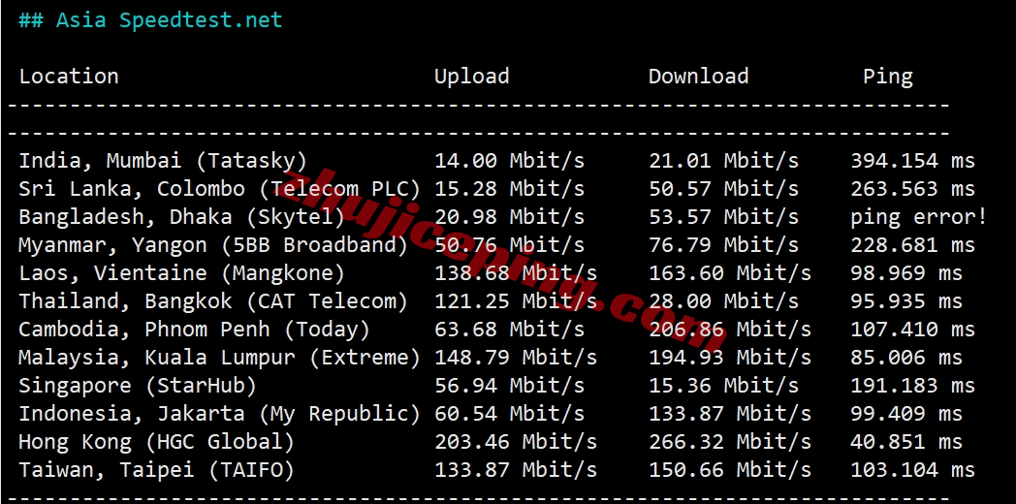Click Myanmar, Yangon (5BB Broadband) entry
Screen dimensions: 1016x504
tap(213, 245)
